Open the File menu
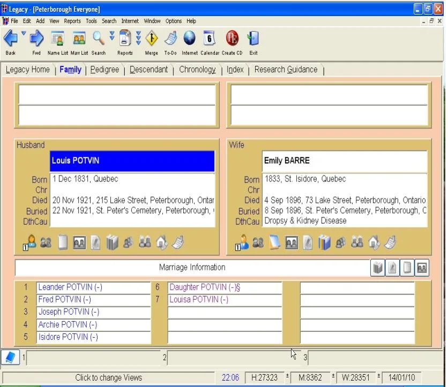Image resolution: width=448 pixels, height=387 pixels. click(14, 21)
